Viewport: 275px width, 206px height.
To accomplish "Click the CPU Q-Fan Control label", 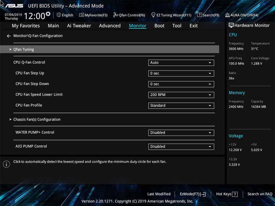I will click(29, 62).
